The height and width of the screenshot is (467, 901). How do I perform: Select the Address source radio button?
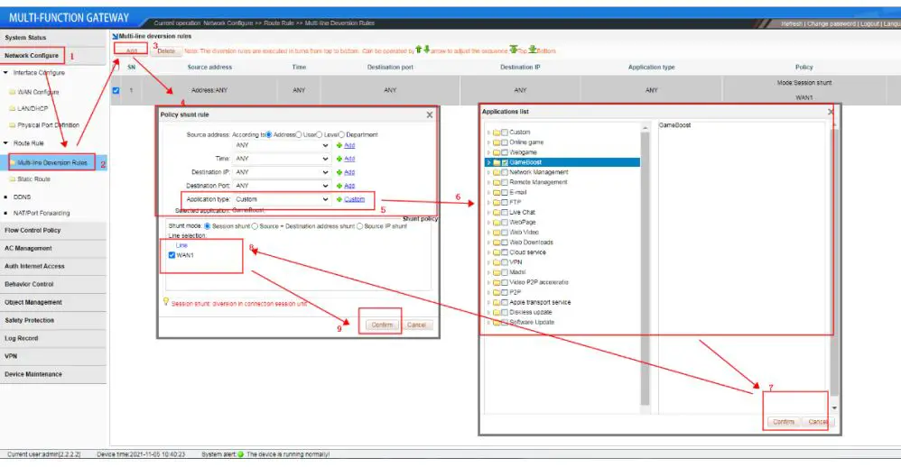click(268, 134)
